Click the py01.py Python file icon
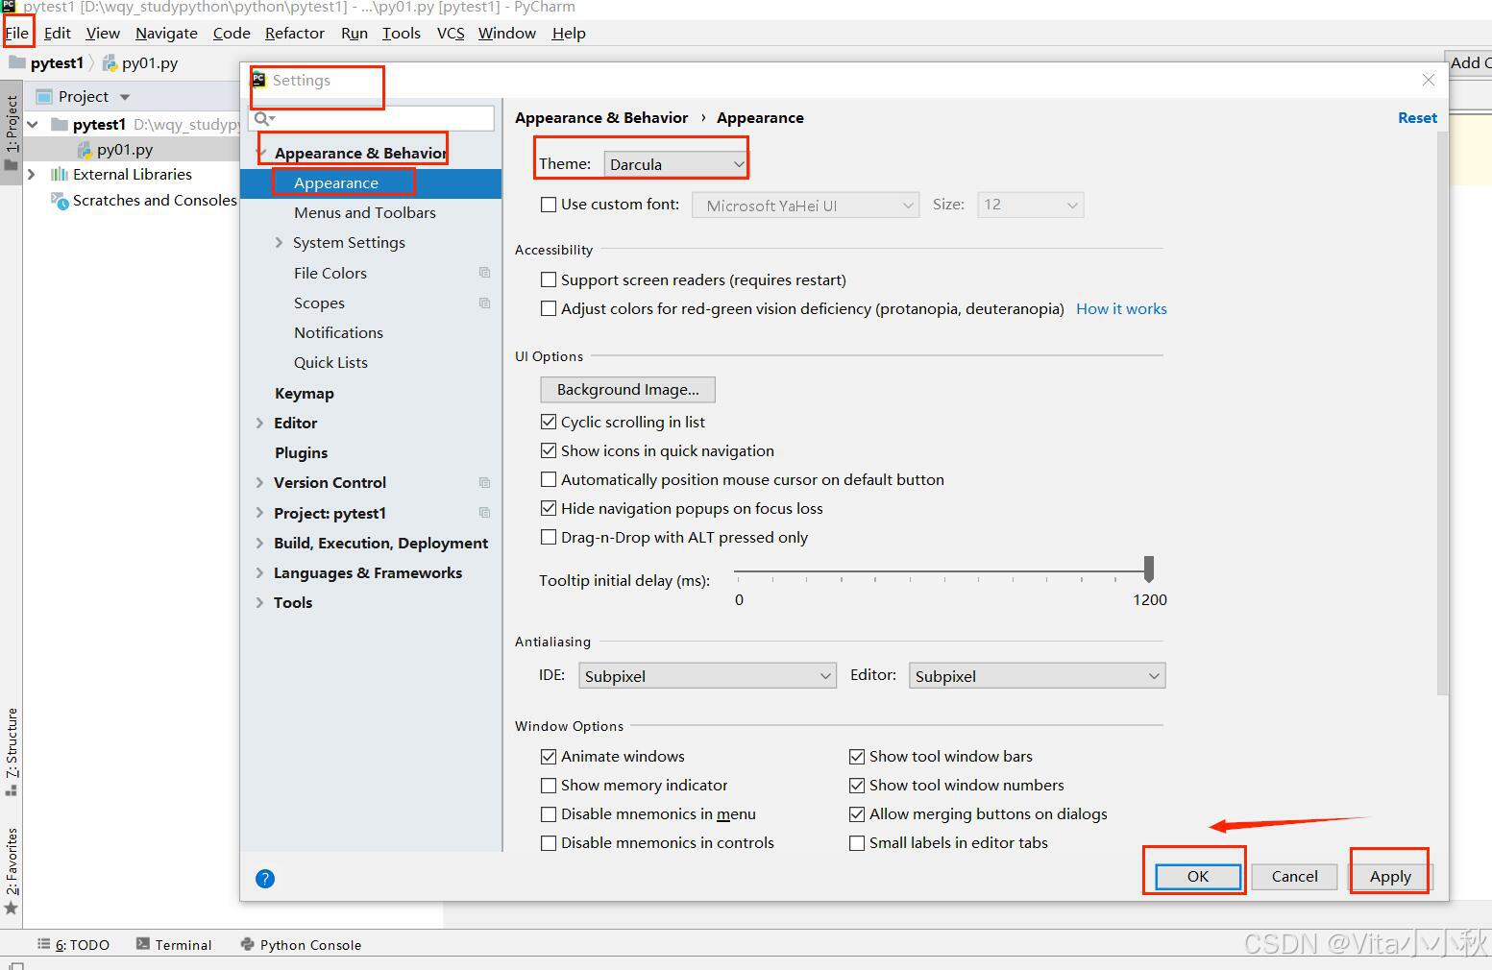The width and height of the screenshot is (1492, 970). click(x=85, y=150)
